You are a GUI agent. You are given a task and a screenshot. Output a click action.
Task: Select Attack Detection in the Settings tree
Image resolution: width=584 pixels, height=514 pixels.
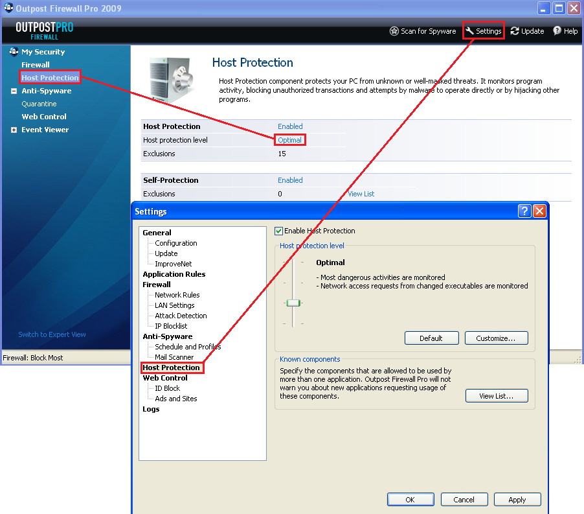coord(181,316)
